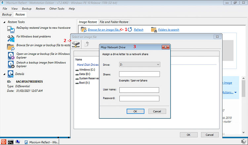Image resolution: width=248 pixels, height=145 pixels.
Task: Select the Boot (X:) drive
Action: [x=83, y=83]
